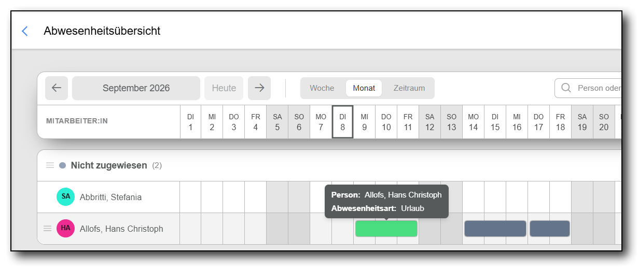Open the September 2026 month picker

pyautogui.click(x=136, y=88)
